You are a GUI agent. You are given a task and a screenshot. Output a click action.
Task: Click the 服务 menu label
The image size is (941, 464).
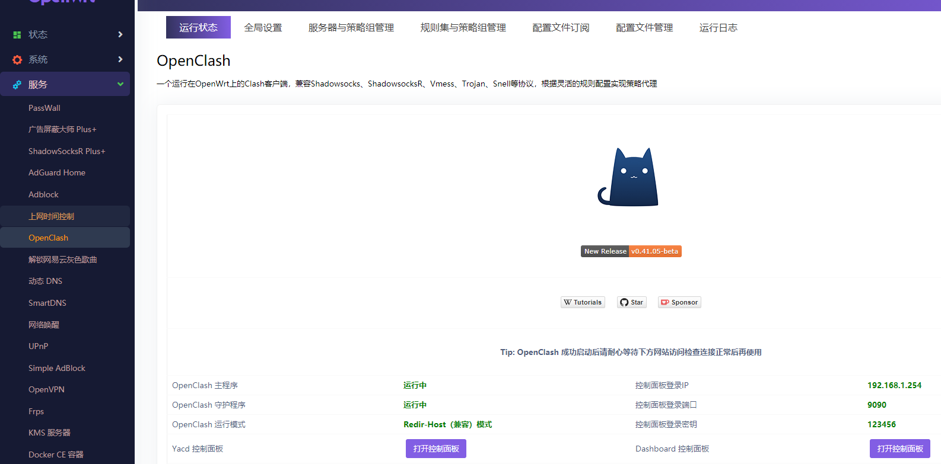click(x=38, y=84)
